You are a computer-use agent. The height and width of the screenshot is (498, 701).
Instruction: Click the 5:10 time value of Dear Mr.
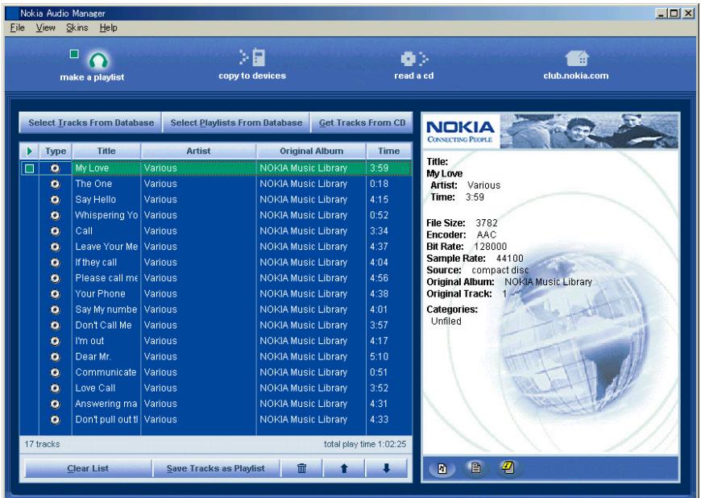tap(380, 357)
